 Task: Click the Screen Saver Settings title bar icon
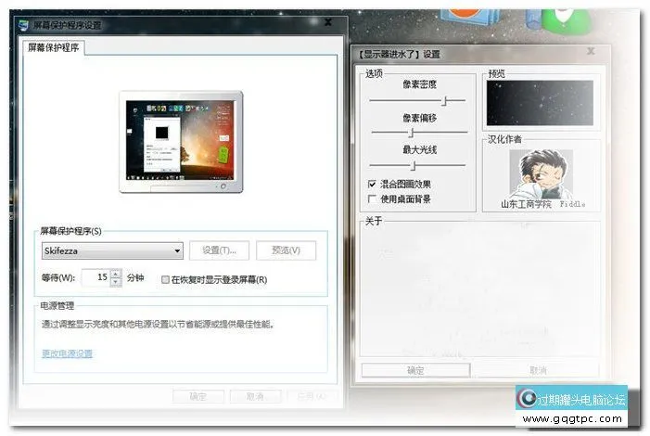[x=23, y=24]
